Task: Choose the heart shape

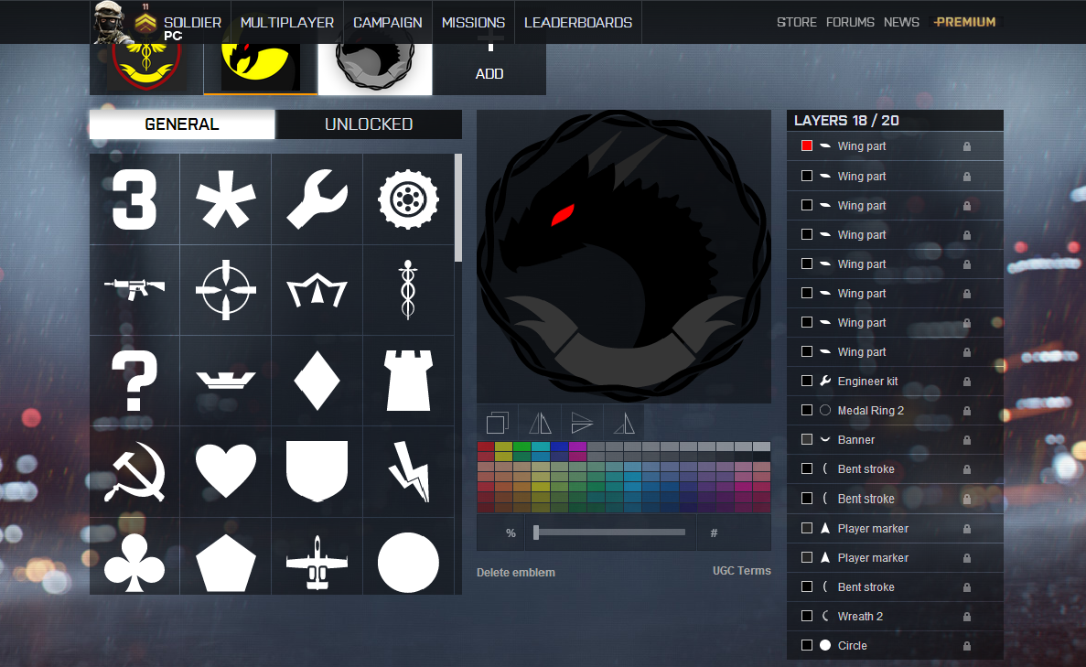Action: [225, 471]
